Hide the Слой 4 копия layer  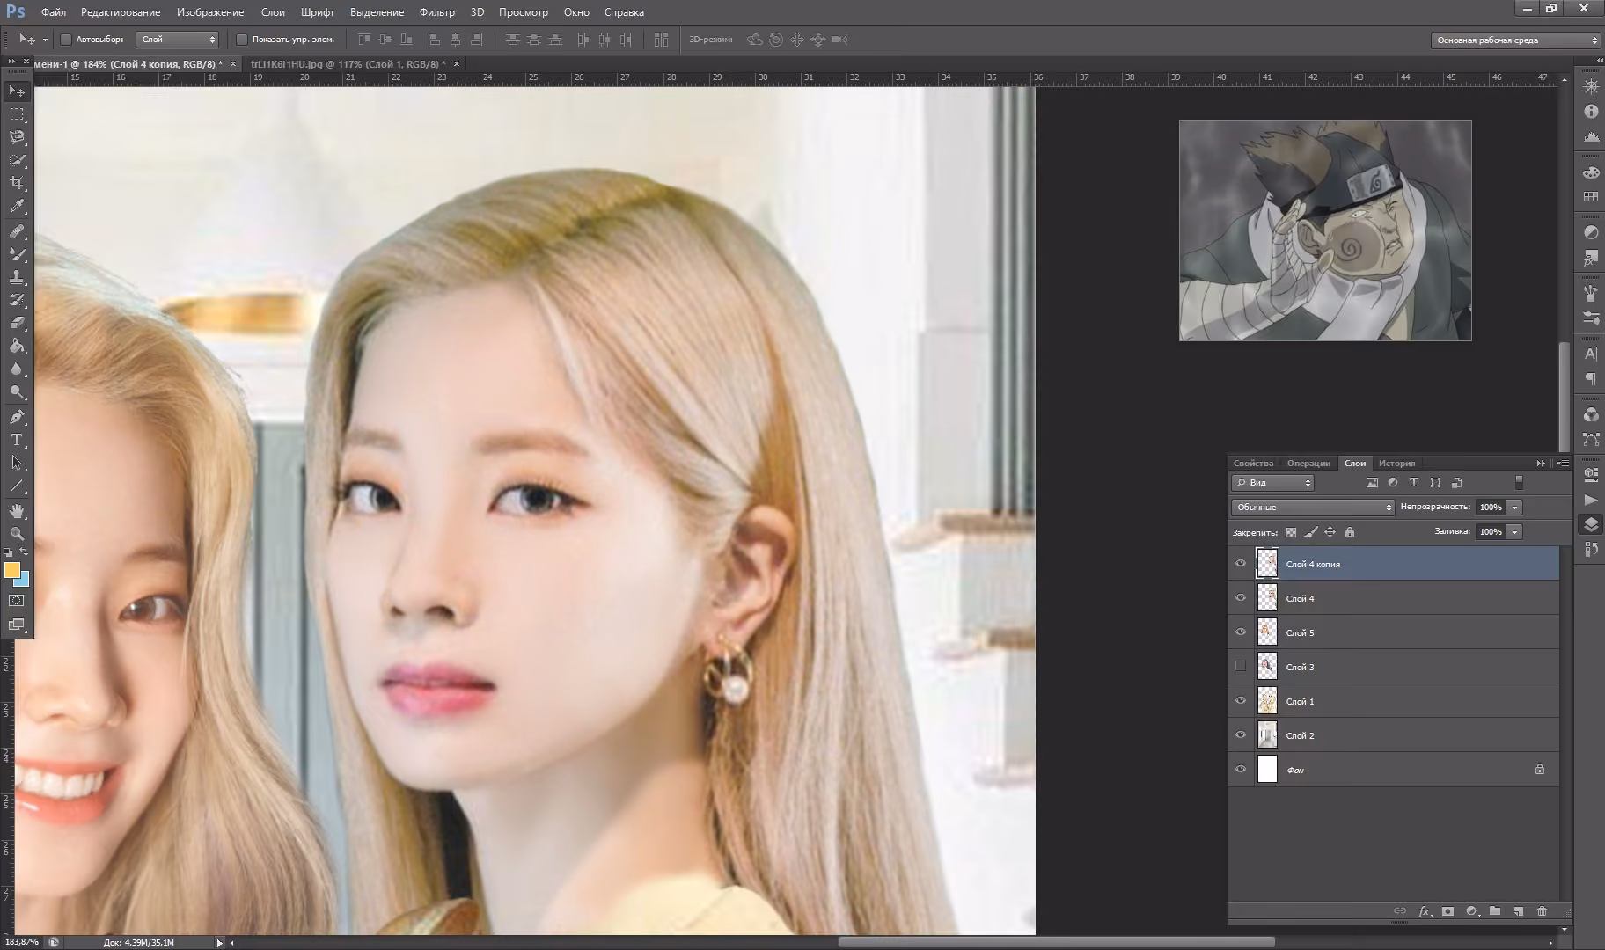click(x=1241, y=564)
